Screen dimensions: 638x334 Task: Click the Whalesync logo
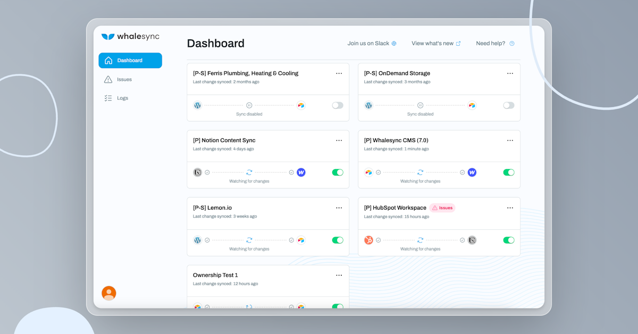click(130, 37)
